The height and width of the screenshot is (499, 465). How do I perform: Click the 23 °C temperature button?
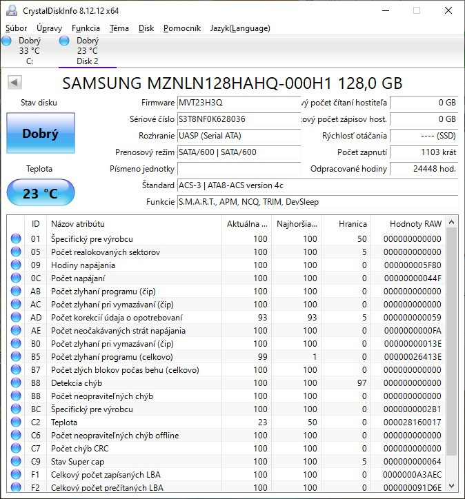pos(41,193)
